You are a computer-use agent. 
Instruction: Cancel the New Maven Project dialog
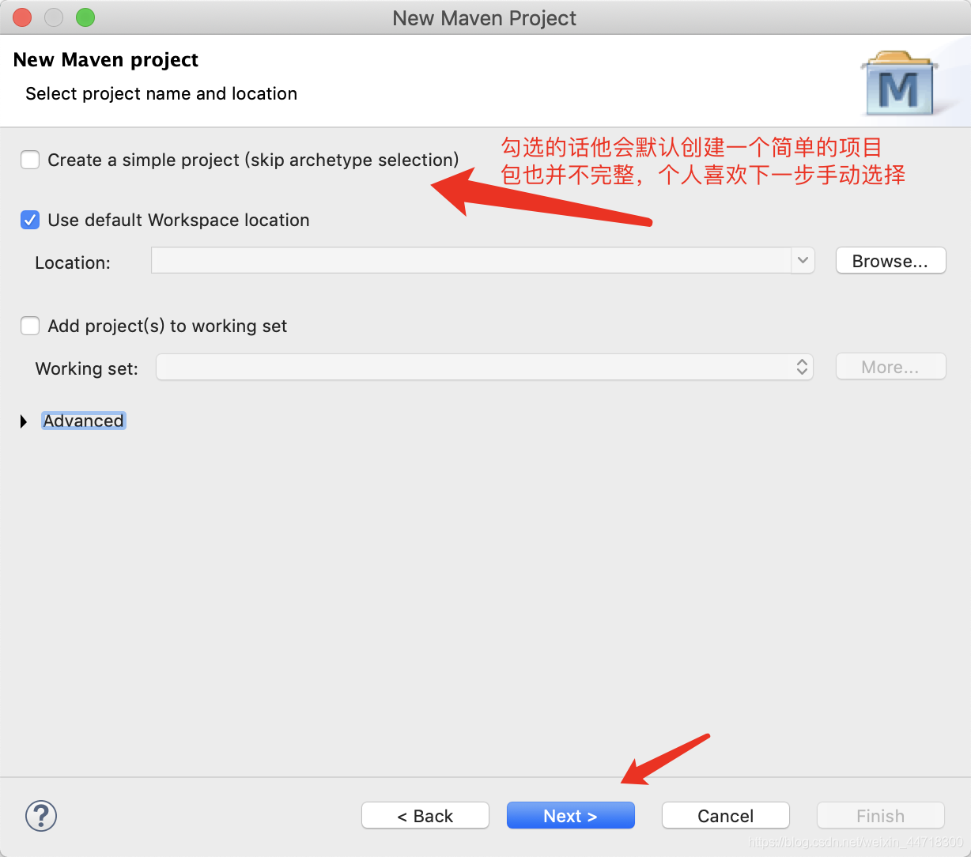tap(725, 816)
